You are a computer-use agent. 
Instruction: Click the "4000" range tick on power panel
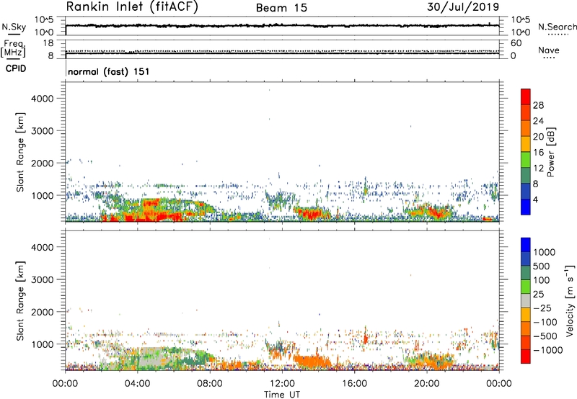(x=42, y=99)
